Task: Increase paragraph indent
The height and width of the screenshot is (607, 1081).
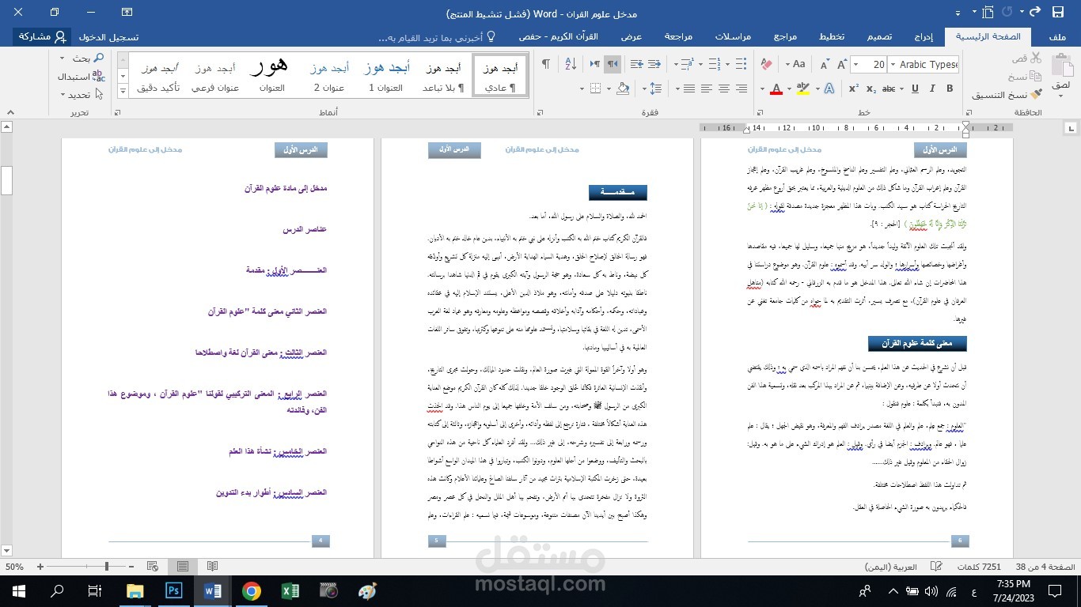Action: [636, 65]
